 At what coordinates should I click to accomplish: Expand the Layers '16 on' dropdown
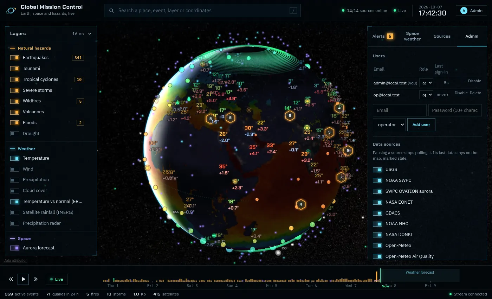click(x=82, y=34)
